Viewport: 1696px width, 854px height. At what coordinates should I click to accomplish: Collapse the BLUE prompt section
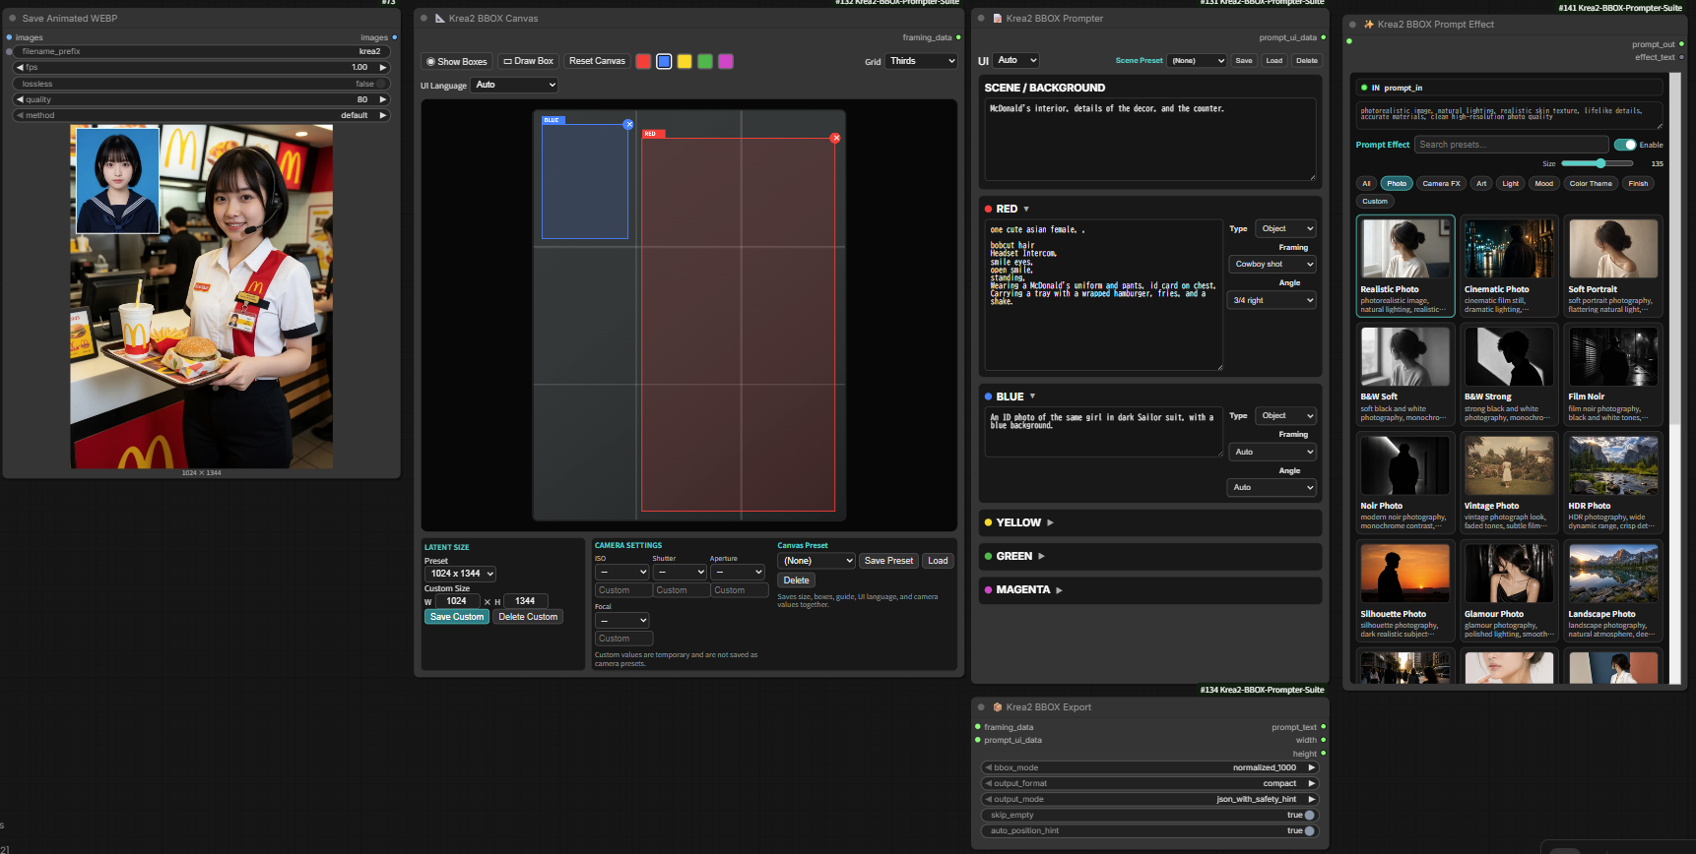point(1032,396)
